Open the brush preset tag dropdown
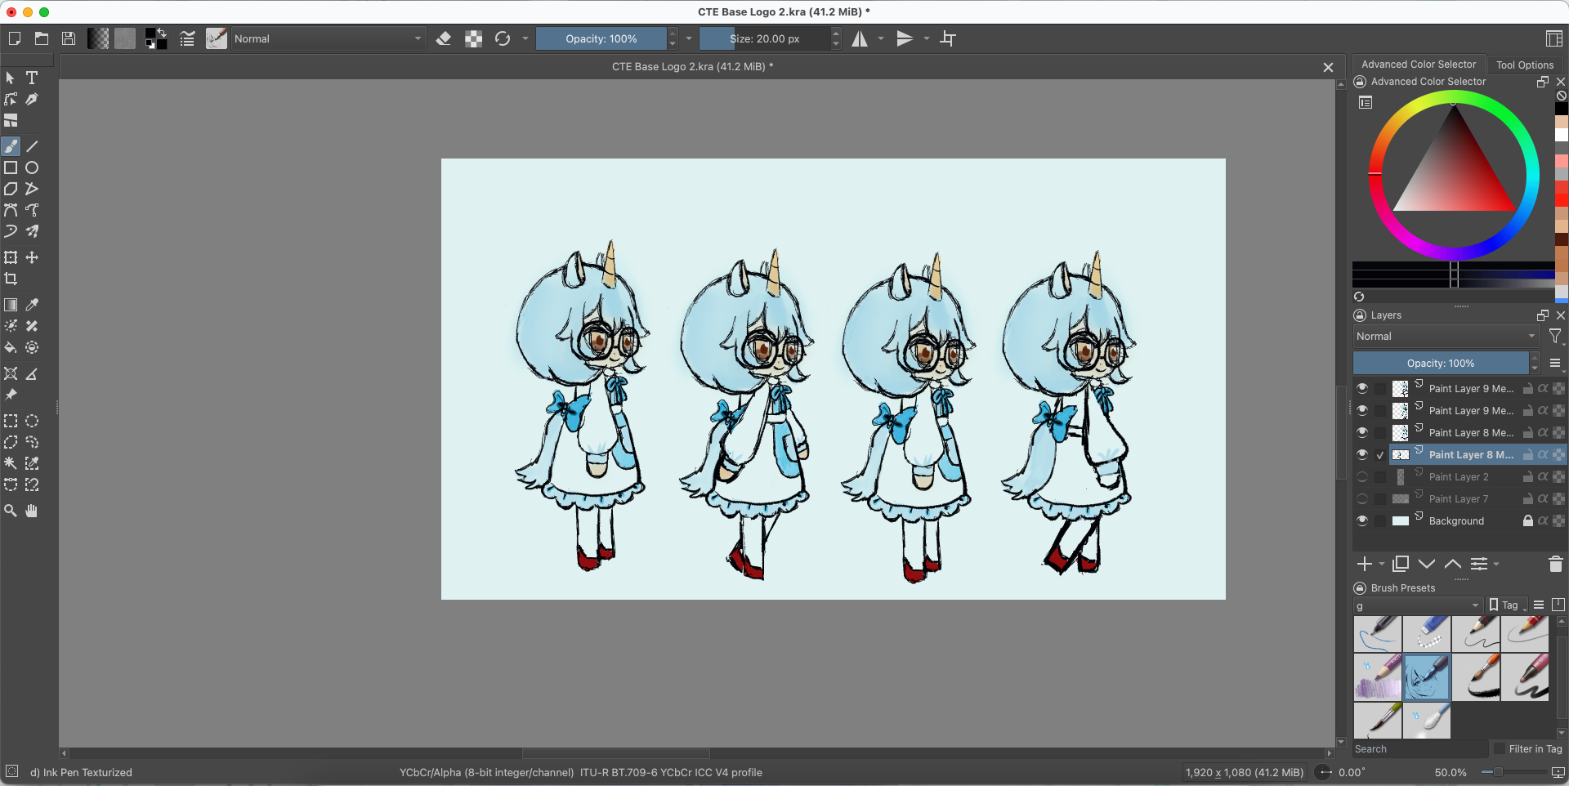 pyautogui.click(x=1418, y=605)
